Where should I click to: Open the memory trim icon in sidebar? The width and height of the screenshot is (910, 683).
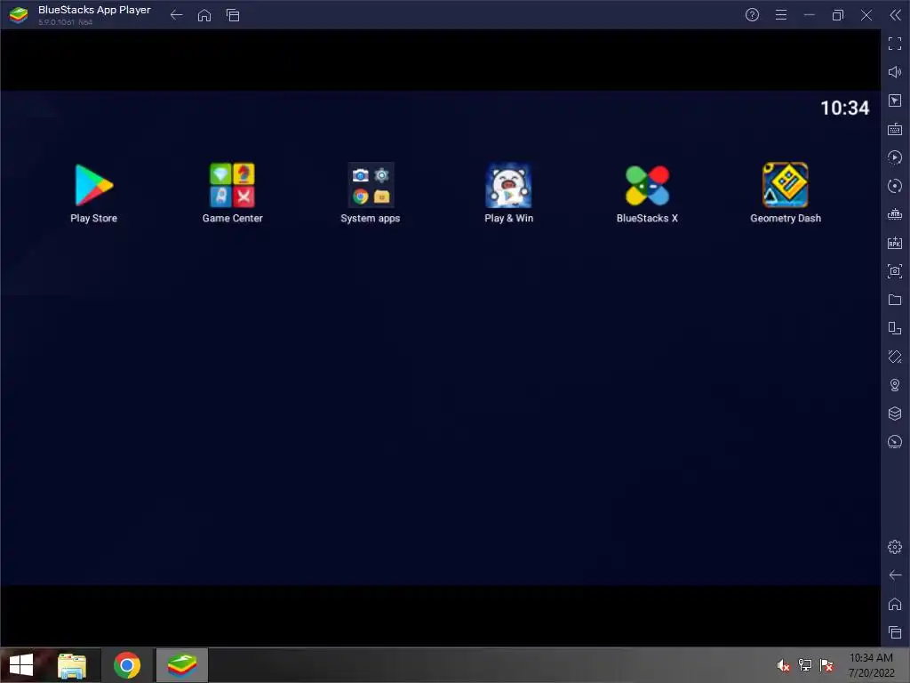[x=895, y=214]
